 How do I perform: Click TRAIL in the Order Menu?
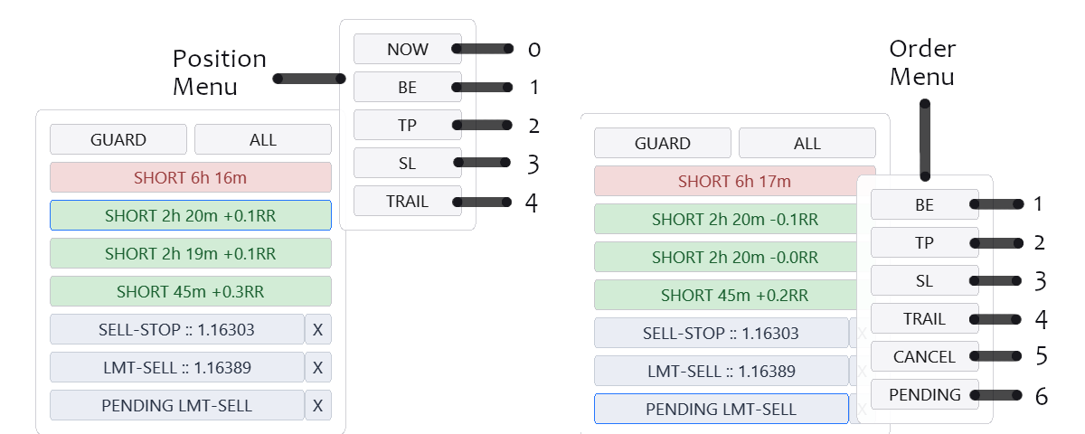[925, 318]
